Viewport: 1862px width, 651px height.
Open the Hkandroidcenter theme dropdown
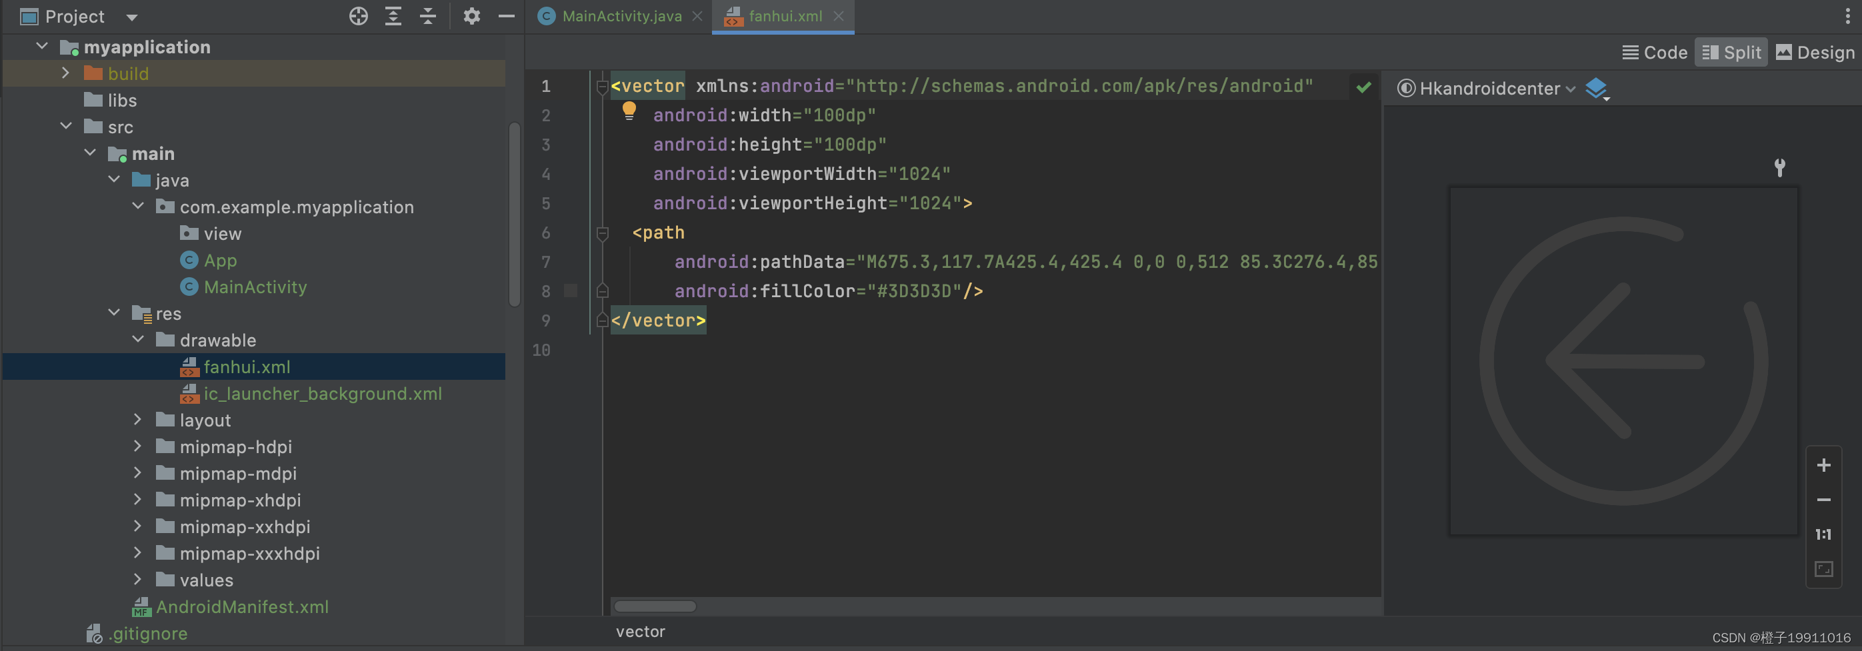tap(1487, 88)
